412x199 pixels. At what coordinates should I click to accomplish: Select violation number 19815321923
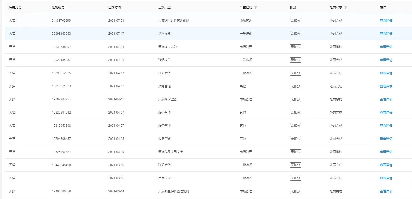click(x=61, y=86)
